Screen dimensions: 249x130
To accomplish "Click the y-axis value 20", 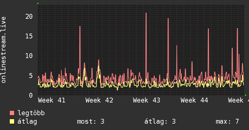I will (x=29, y=16).
